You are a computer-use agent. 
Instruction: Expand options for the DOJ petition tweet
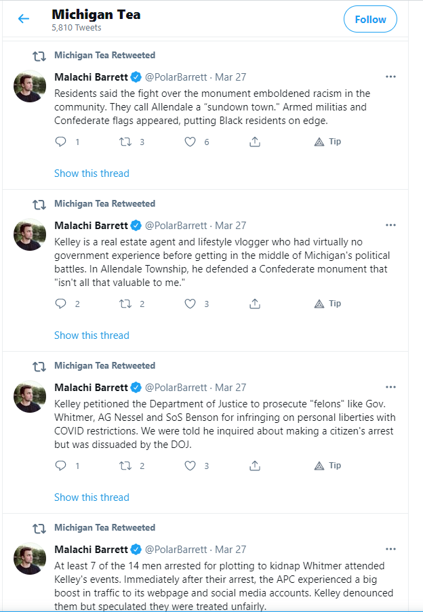pyautogui.click(x=390, y=387)
